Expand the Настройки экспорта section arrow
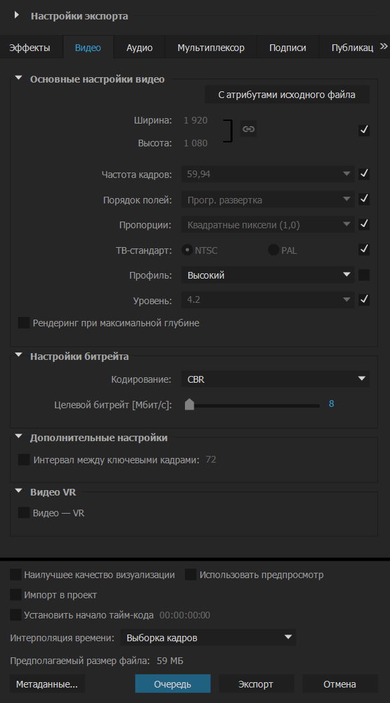The height and width of the screenshot is (703, 390). point(17,15)
